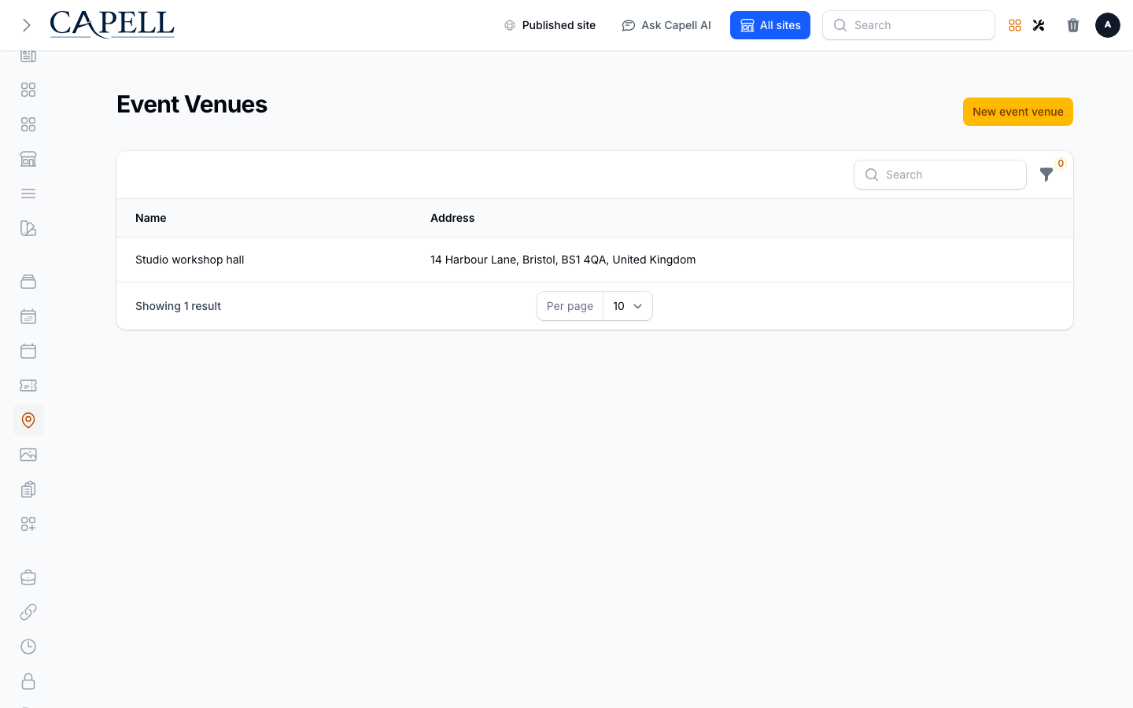Click the 14 Harbour Lane address cell

563,260
